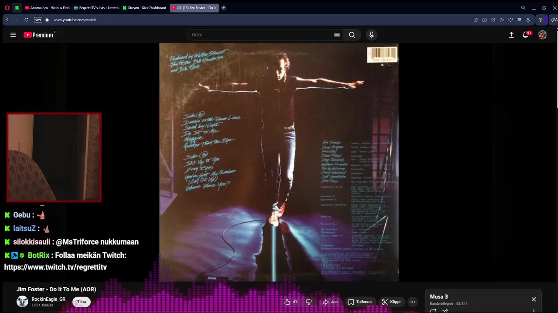Save video with Tallenna button
Viewport: 558px width, 313px height.
coord(360,302)
